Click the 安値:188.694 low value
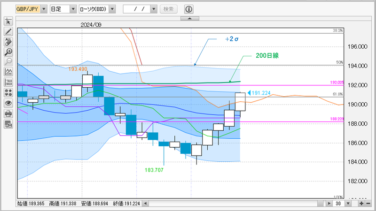Screen dimensions: 376x211 click(94, 203)
